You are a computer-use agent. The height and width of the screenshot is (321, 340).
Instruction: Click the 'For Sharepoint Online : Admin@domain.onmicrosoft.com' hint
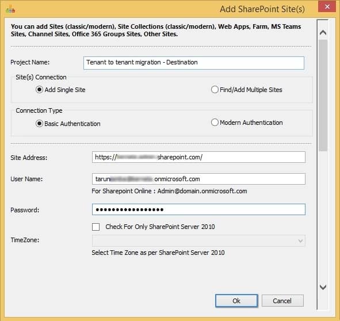(169, 191)
